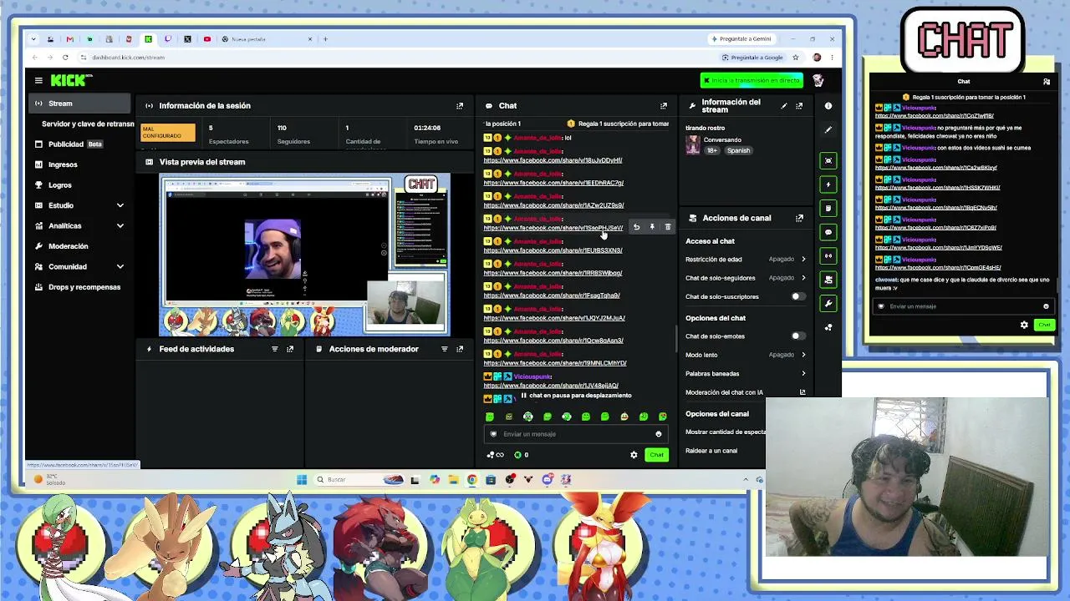This screenshot has width=1070, height=601.
Task: Open the emoji picker in dashboard chat
Action: (658, 434)
